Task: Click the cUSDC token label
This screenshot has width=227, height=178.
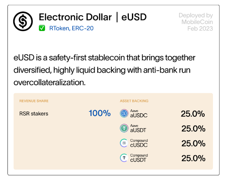Action: pos(139,145)
